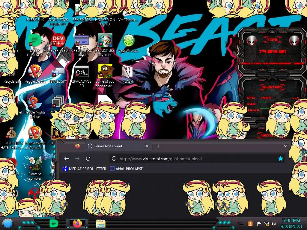Toggle the bookmark star for this page
Image resolution: width=307 pixels, height=230 pixels.
(x=281, y=159)
